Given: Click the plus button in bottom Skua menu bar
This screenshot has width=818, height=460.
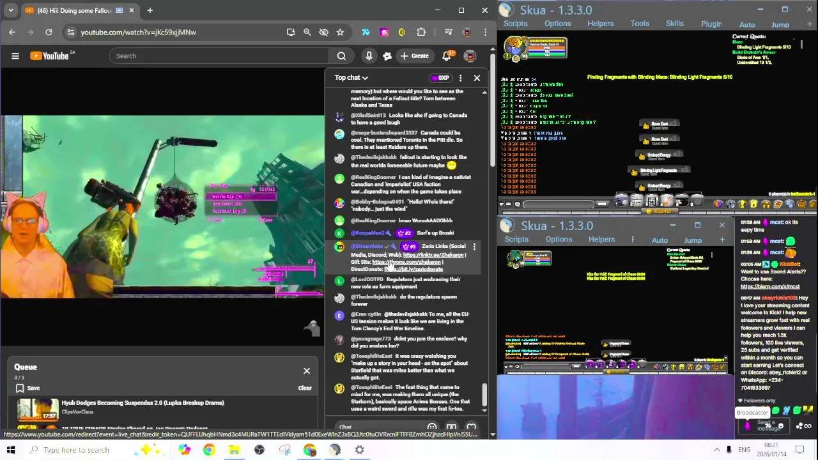Looking at the screenshot, I should (722, 240).
